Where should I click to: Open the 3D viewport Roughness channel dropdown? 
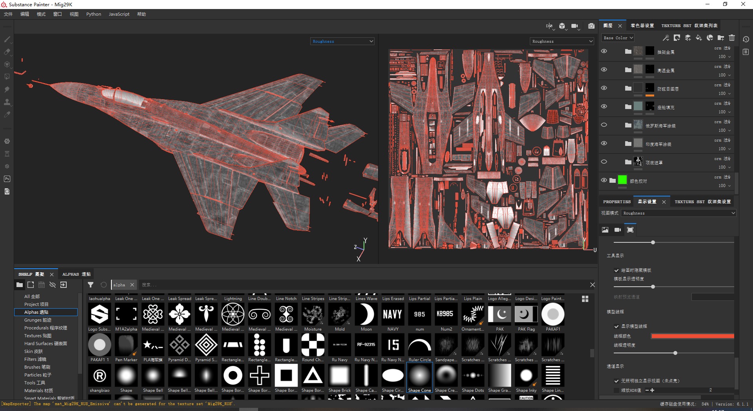[x=342, y=41]
